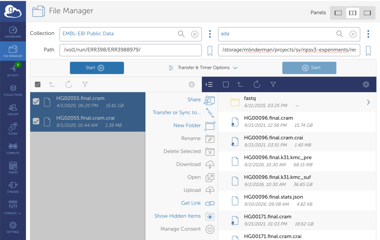Clear ada collection field
Image resolution: width=380 pixels, height=240 pixels.
click(353, 34)
